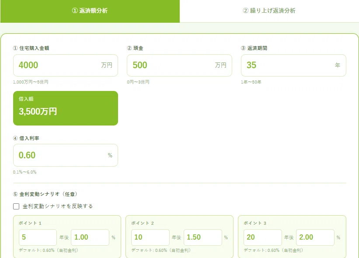Click the ① 住宅購入金額 label
This screenshot has width=359, height=258.
pyautogui.click(x=31, y=48)
